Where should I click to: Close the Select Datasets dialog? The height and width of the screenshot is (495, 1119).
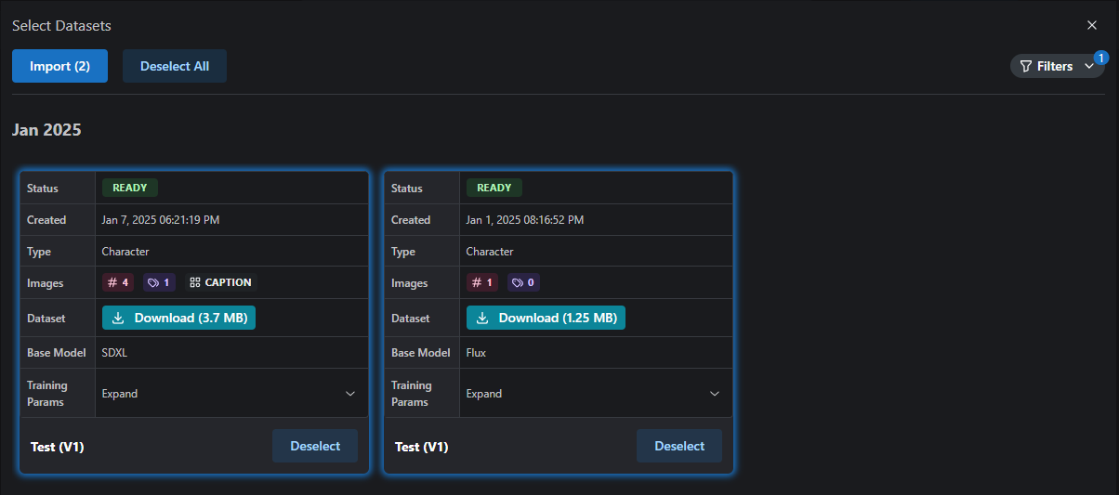1092,25
